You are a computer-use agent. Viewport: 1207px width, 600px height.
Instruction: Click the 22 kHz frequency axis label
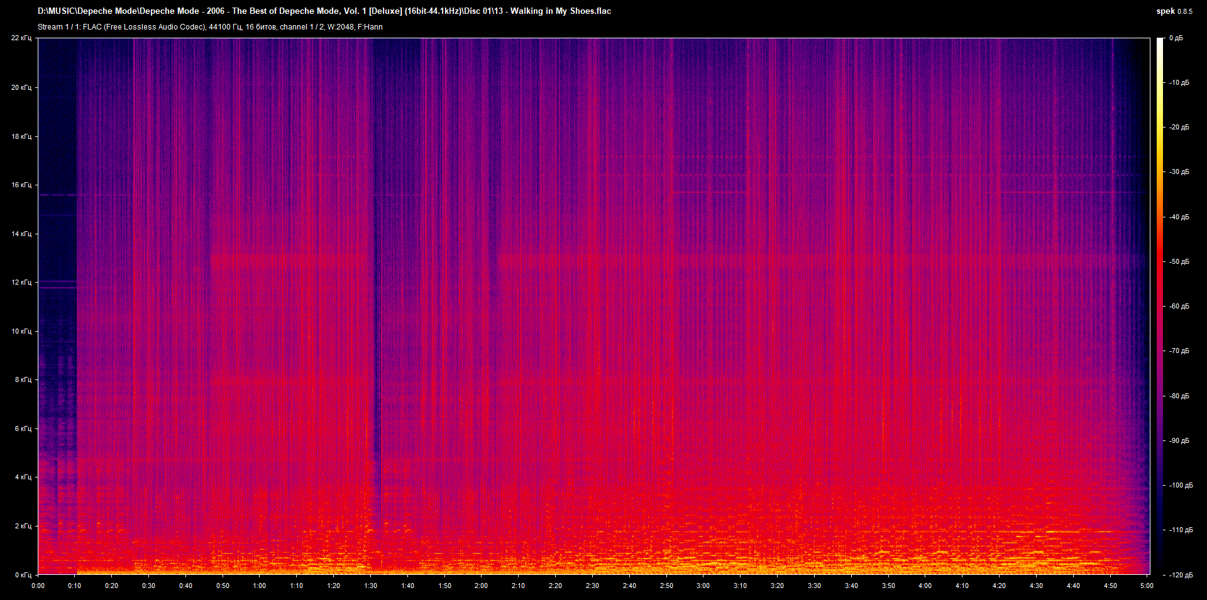(21, 38)
